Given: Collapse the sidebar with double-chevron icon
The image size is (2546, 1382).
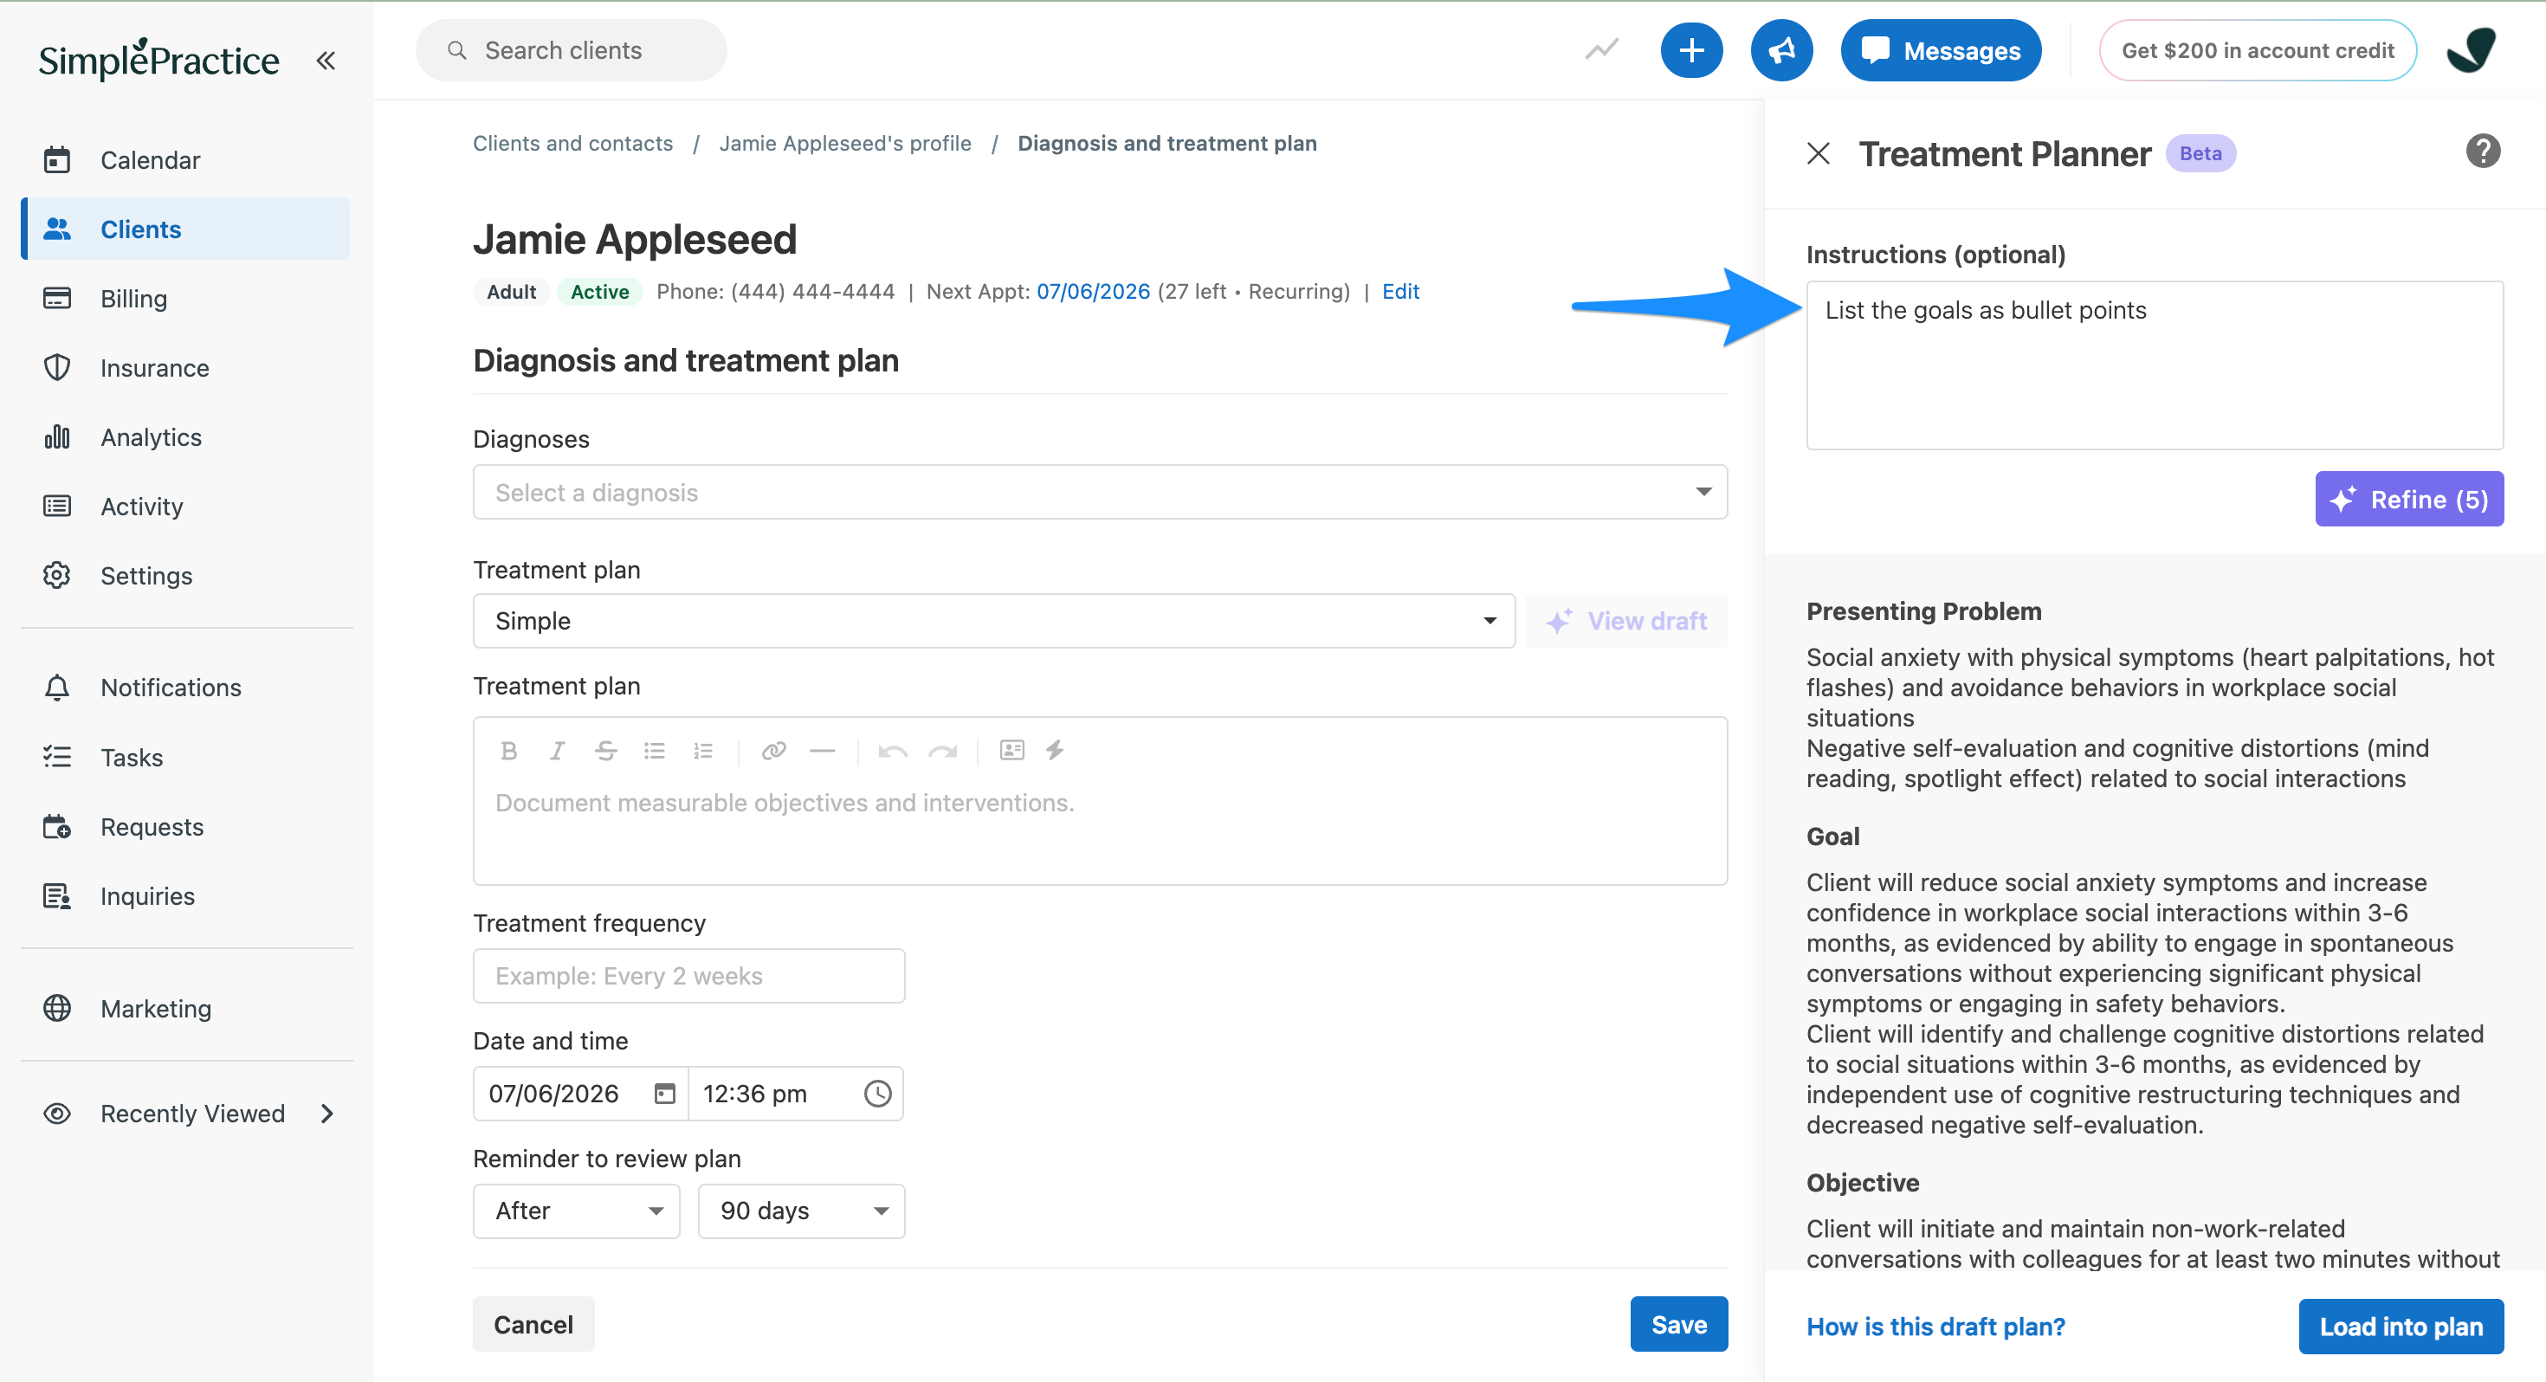Looking at the screenshot, I should [325, 61].
